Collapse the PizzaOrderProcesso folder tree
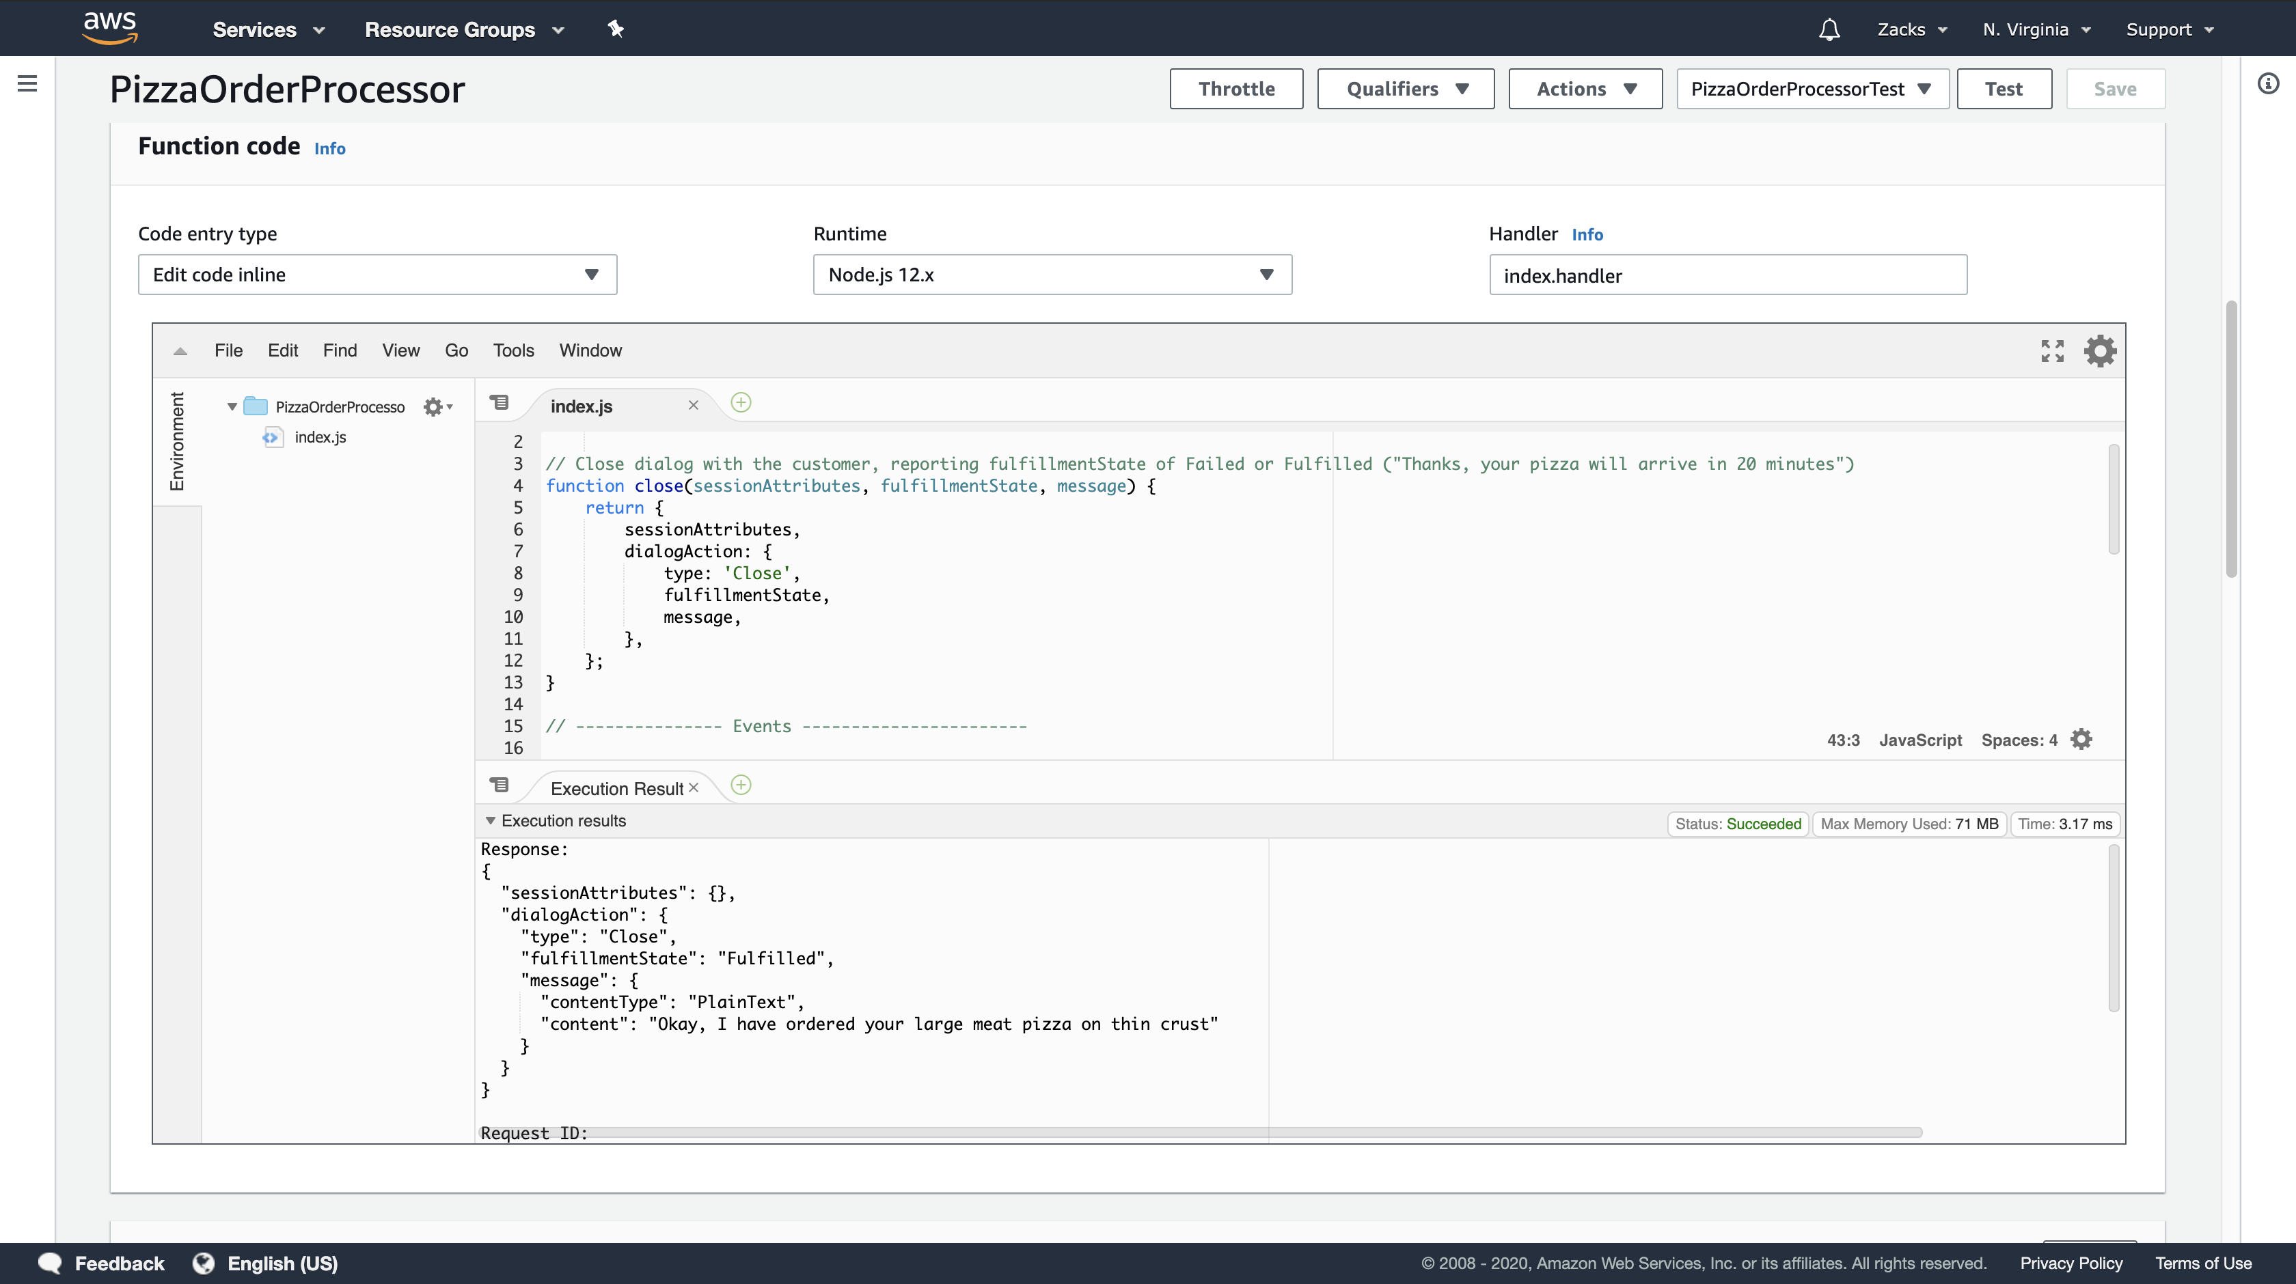2296x1284 pixels. tap(232, 407)
